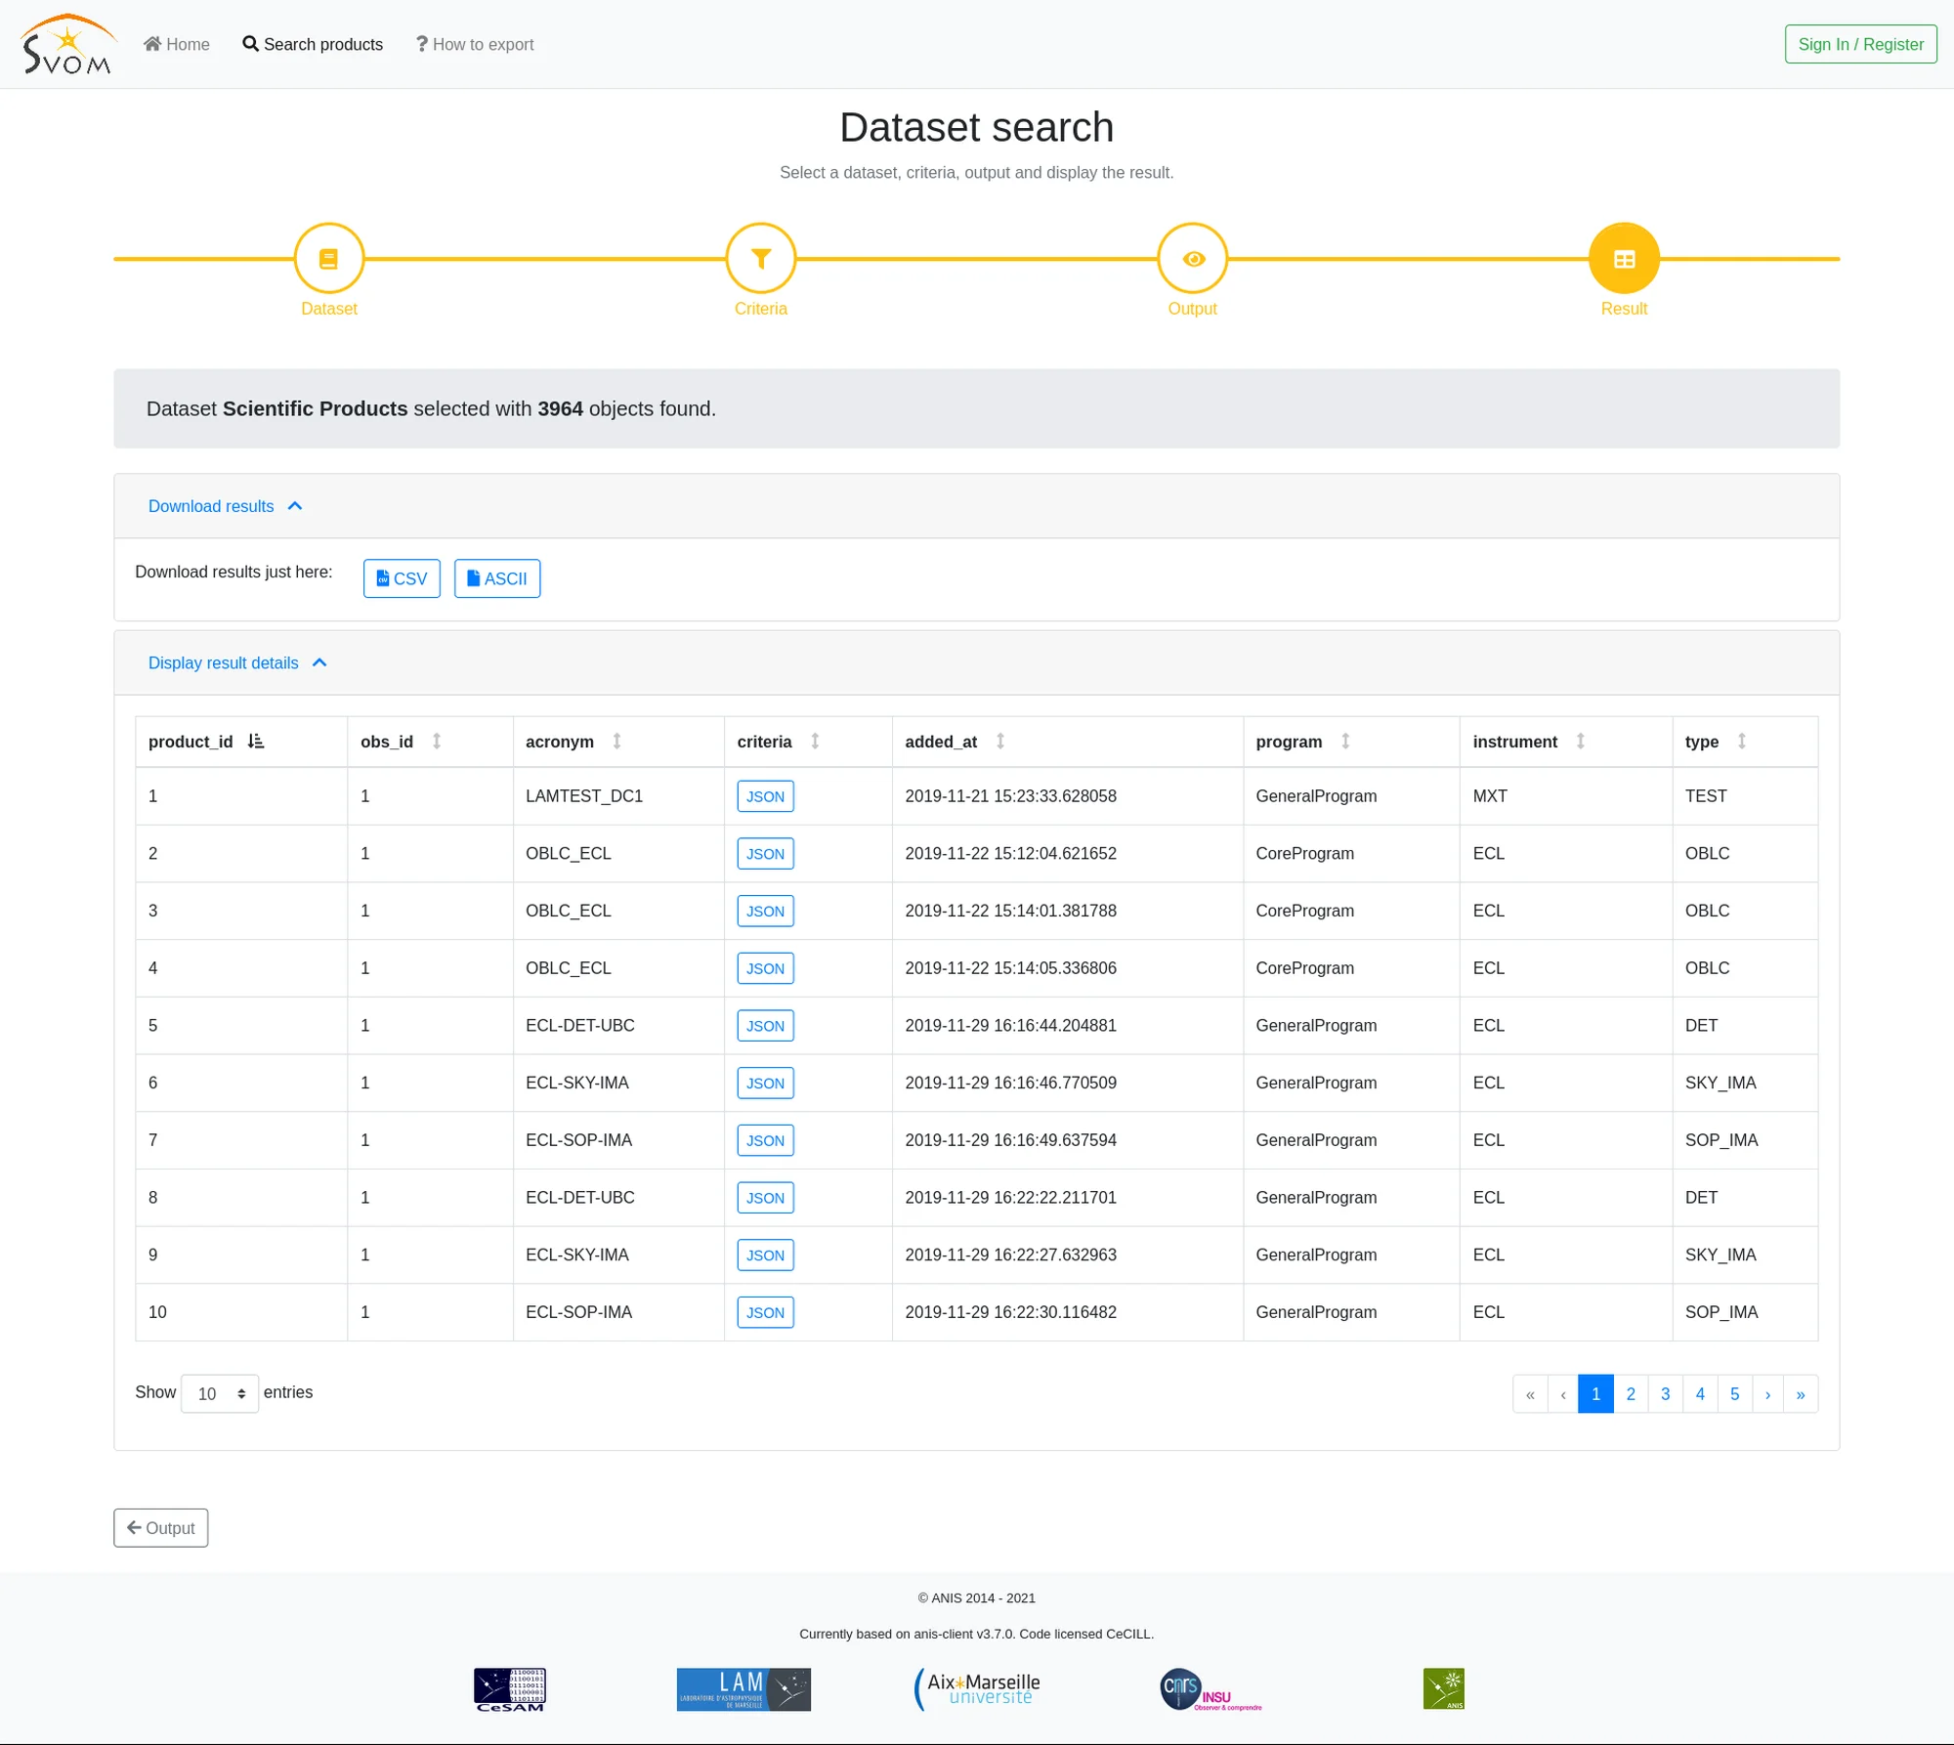Click the SVOM logo
Screen dimensions: 1954x1745
(x=68, y=44)
